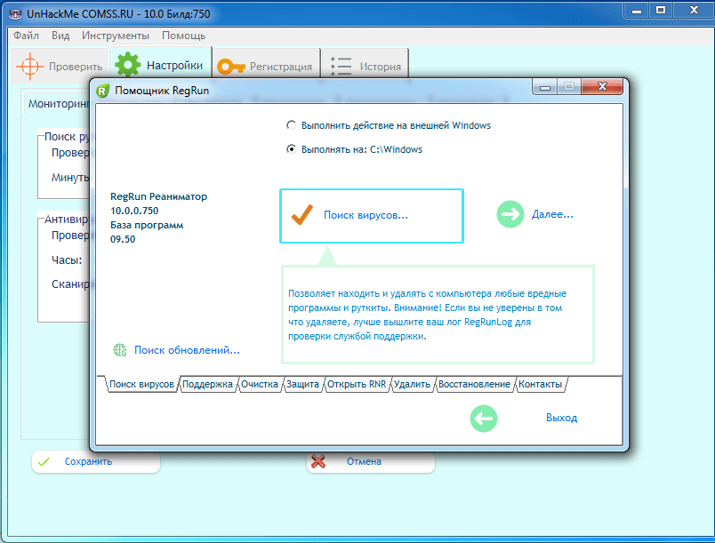Switch to the Поддержка tab
Viewport: 715px width, 543px height.
[207, 384]
